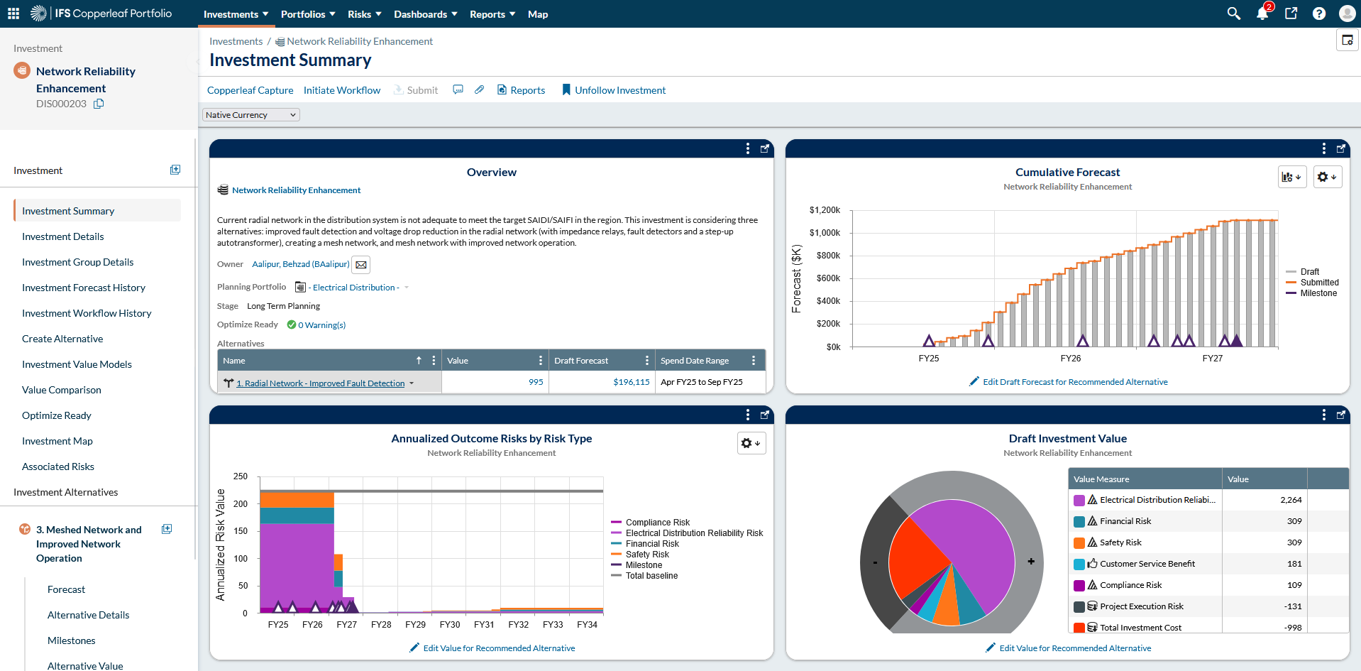Toggle Safety Risk series in risk legend
Screen dimensions: 1361x671
[646, 555]
